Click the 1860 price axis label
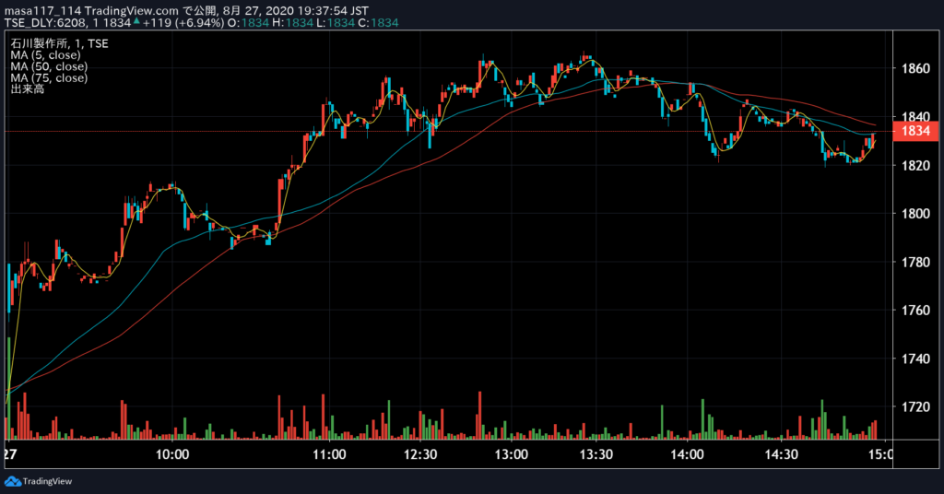 tap(915, 68)
